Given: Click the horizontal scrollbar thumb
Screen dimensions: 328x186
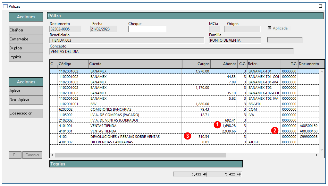Looking at the screenshot, I should tap(140, 155).
